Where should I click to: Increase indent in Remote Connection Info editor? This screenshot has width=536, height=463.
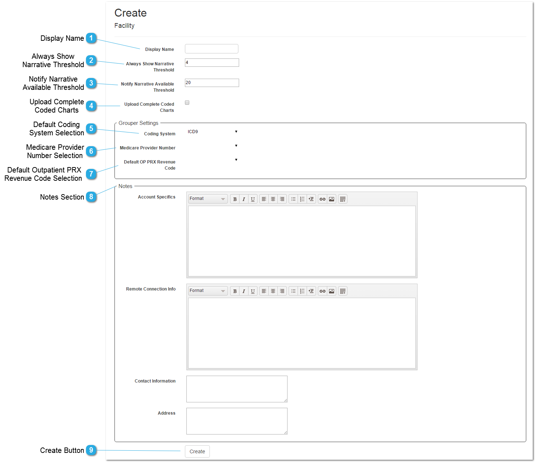(x=311, y=291)
